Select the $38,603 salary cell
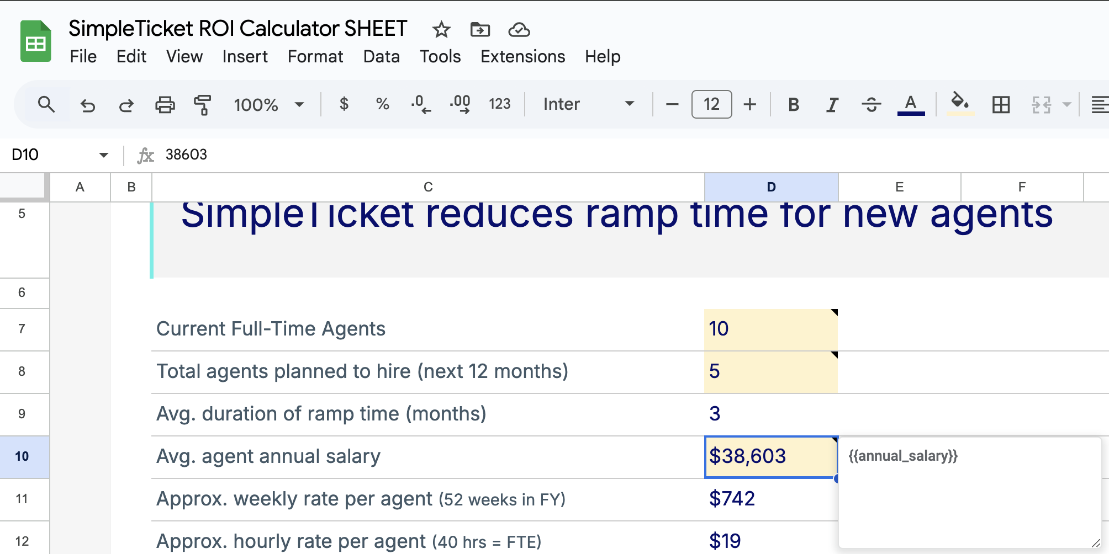Screen dimensions: 1109x554 tap(771, 457)
